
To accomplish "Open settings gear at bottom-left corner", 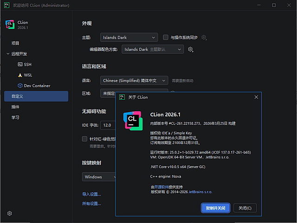I will [x=9, y=213].
